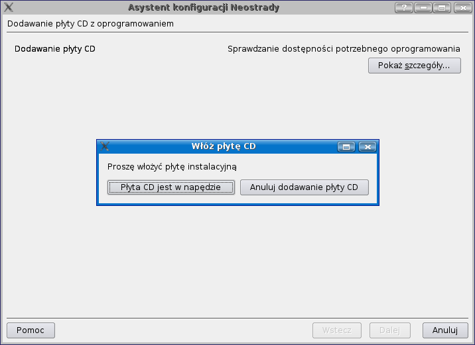Open help via the Pomoc button
The height and width of the screenshot is (345, 475).
[31, 330]
